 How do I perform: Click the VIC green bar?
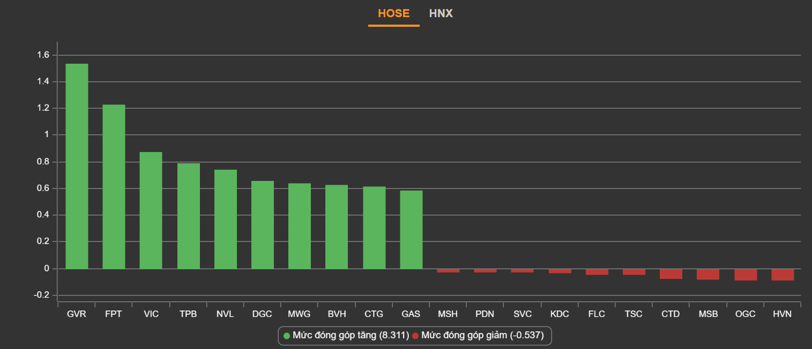[x=151, y=210]
